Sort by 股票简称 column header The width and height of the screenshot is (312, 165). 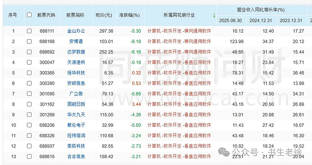[x=75, y=15]
